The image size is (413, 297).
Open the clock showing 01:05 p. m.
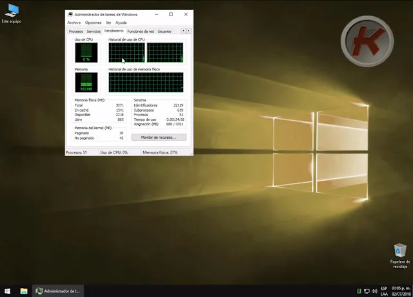pos(401,291)
